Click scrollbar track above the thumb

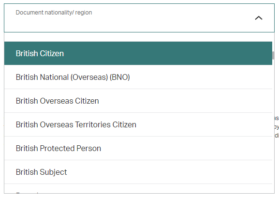273,42
